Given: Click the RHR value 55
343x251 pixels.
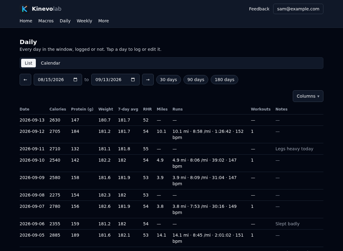Looking at the screenshot, I should coord(146,149).
